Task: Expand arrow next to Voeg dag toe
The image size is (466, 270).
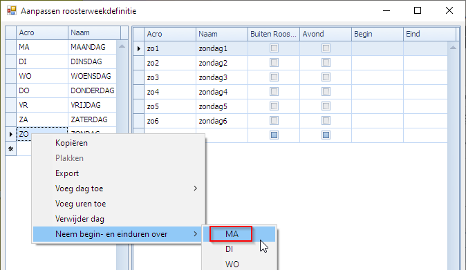Action: pyautogui.click(x=195, y=189)
